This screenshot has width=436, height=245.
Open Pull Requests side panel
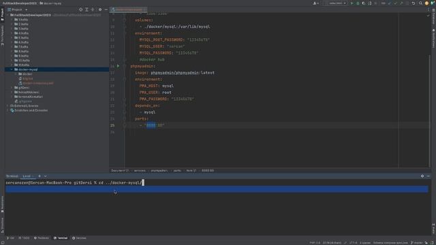[x=2, y=35]
